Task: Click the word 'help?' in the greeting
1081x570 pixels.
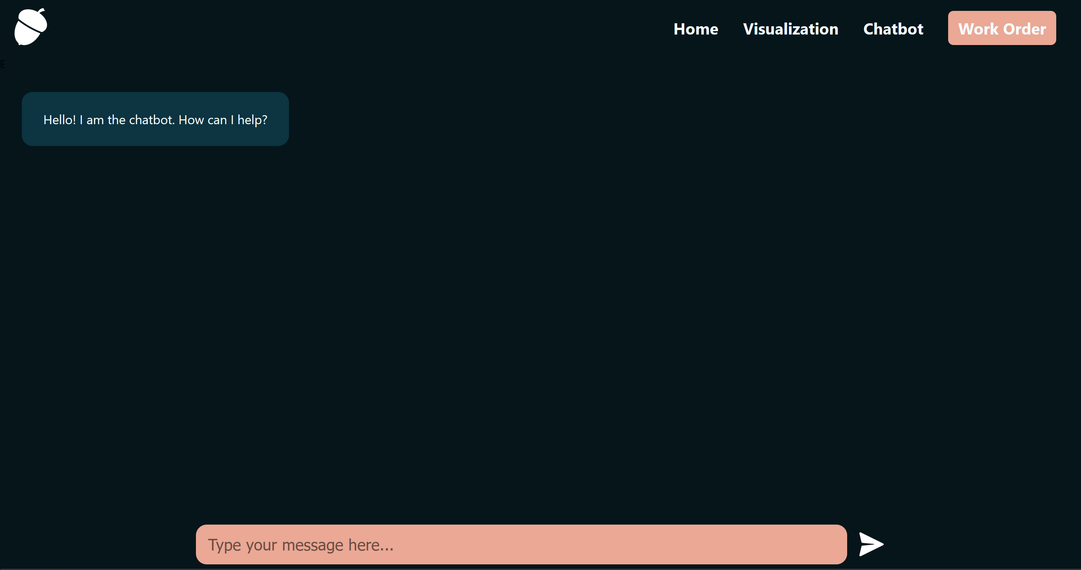Action: (x=252, y=120)
